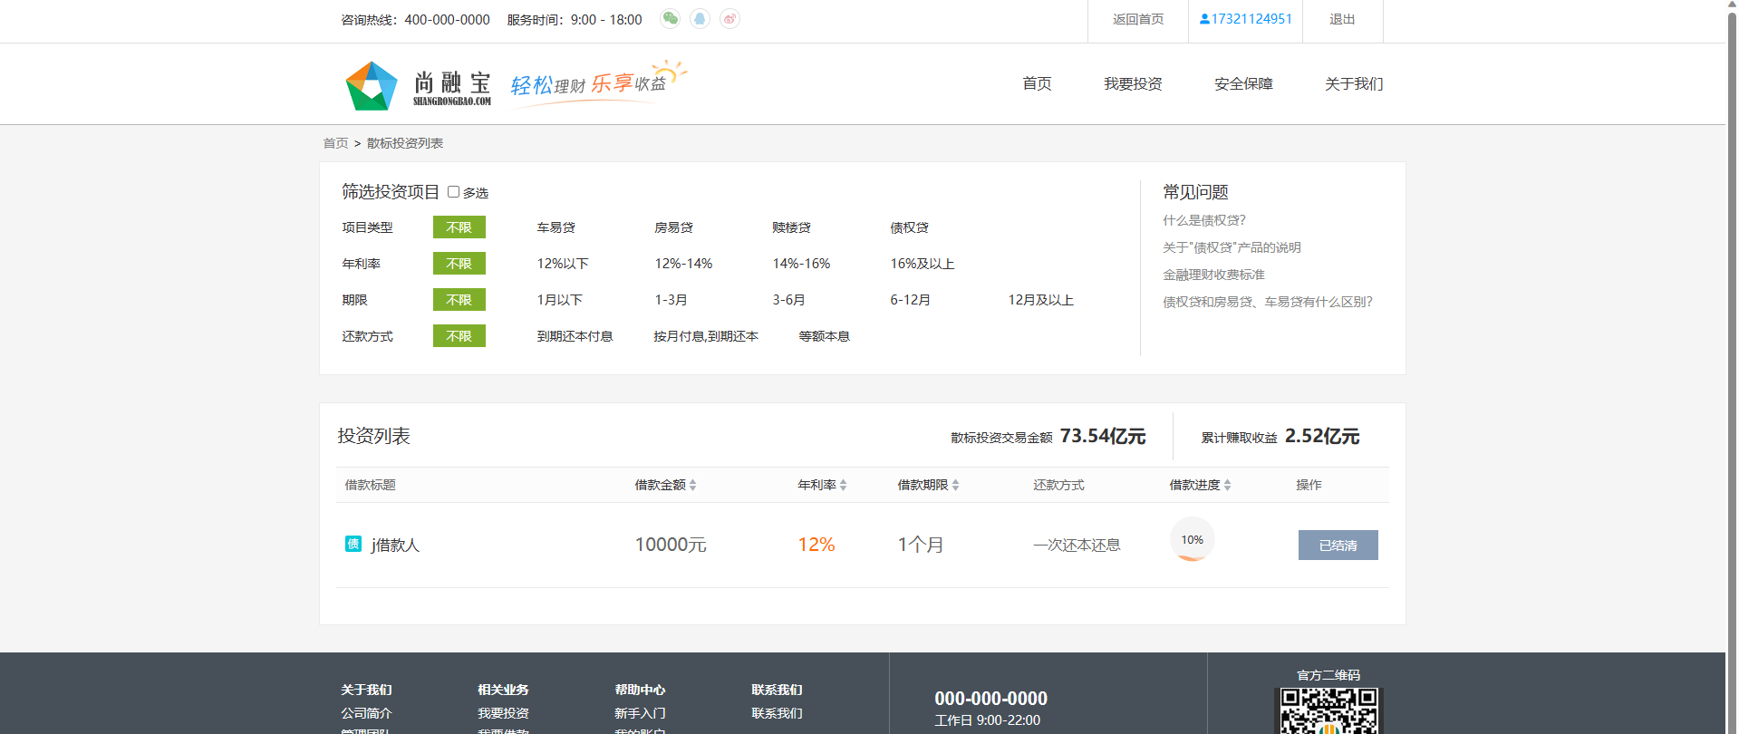Click the j借款人 loan title
Viewport: 1739px width, 734px height.
(x=395, y=545)
